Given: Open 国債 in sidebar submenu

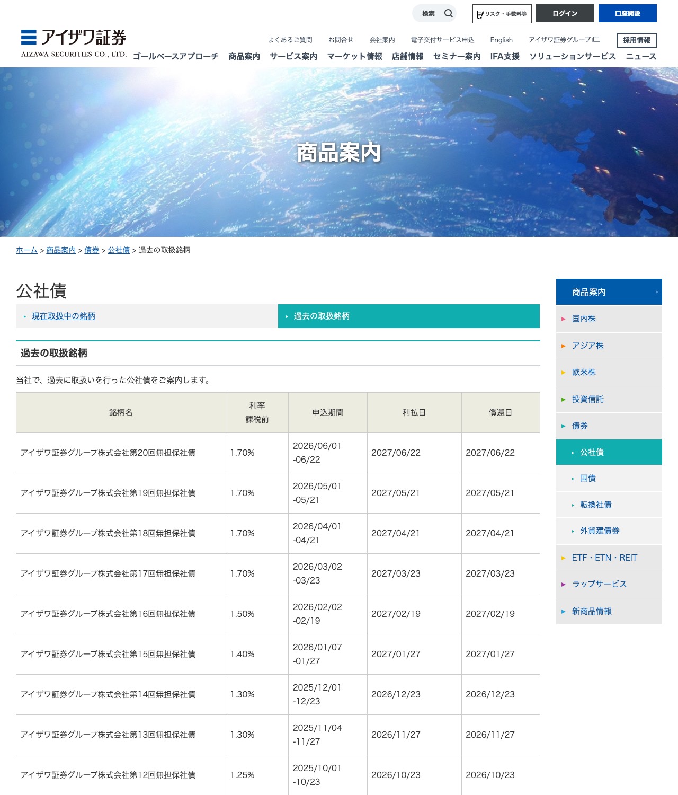Looking at the screenshot, I should 609,478.
